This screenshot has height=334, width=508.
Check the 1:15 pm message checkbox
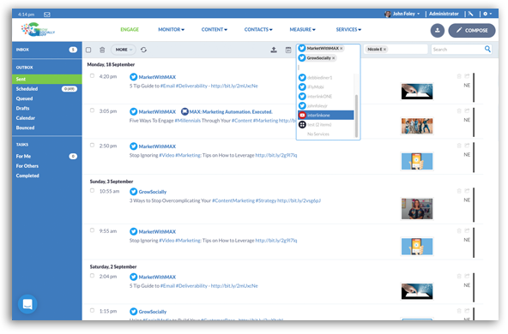(x=93, y=310)
